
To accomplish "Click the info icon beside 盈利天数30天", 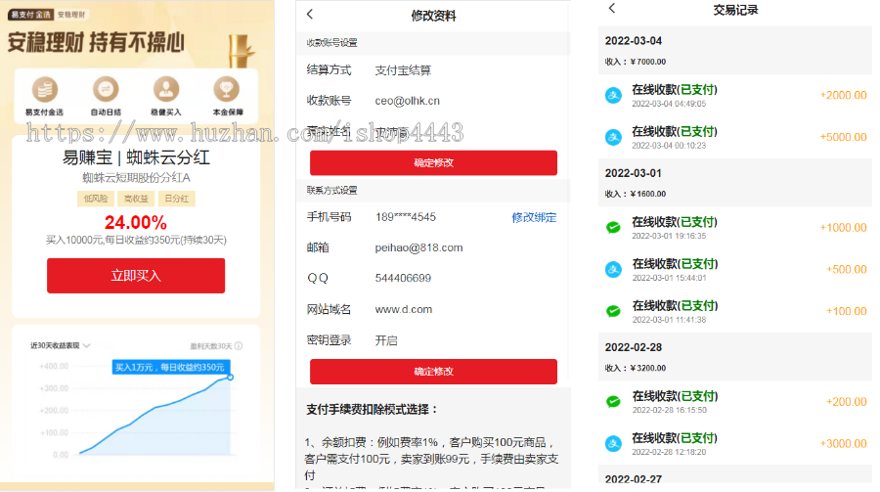I will coord(240,346).
